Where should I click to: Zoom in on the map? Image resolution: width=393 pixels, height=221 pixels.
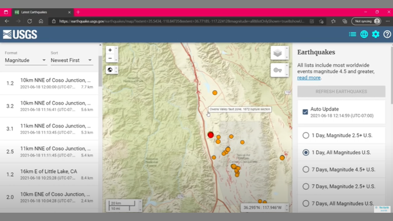pos(110,50)
